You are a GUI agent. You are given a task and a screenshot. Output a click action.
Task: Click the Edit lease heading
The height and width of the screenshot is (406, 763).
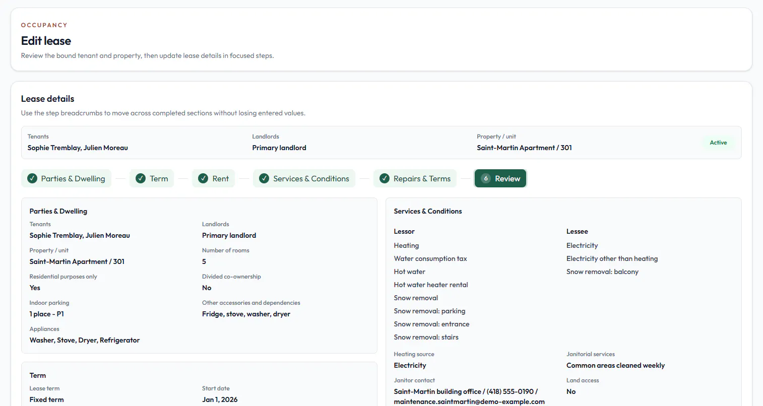(x=46, y=41)
